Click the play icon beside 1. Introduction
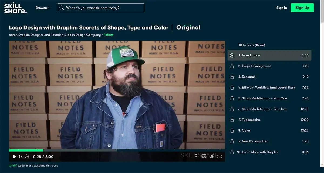The image size is (324, 173). 232,55
